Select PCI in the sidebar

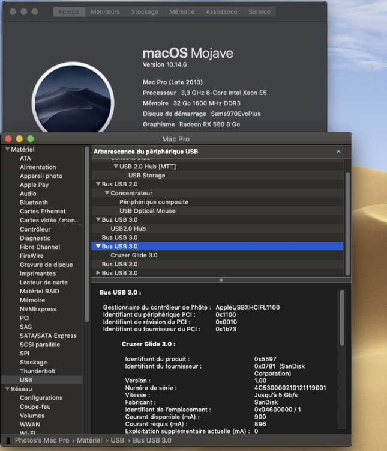25,318
